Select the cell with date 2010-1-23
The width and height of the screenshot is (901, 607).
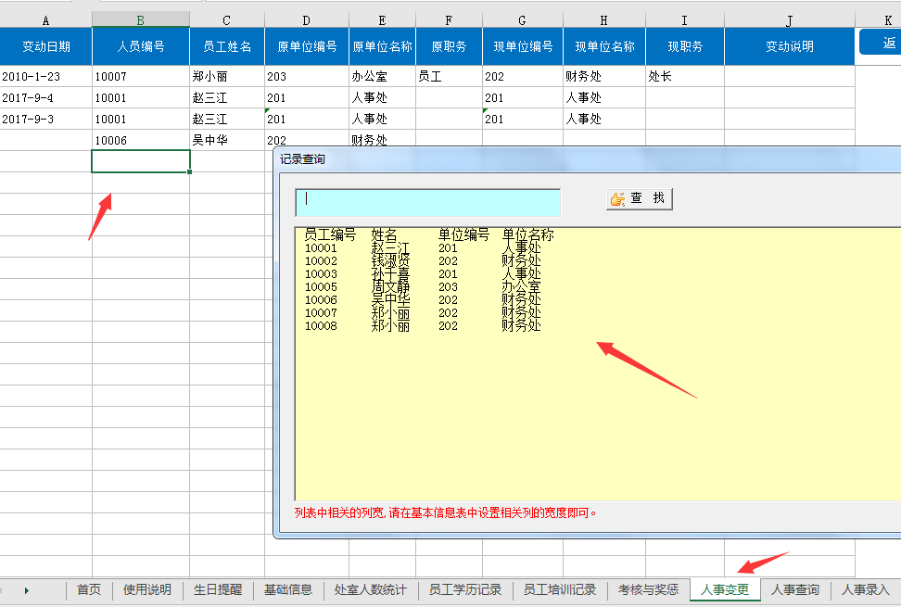point(46,76)
